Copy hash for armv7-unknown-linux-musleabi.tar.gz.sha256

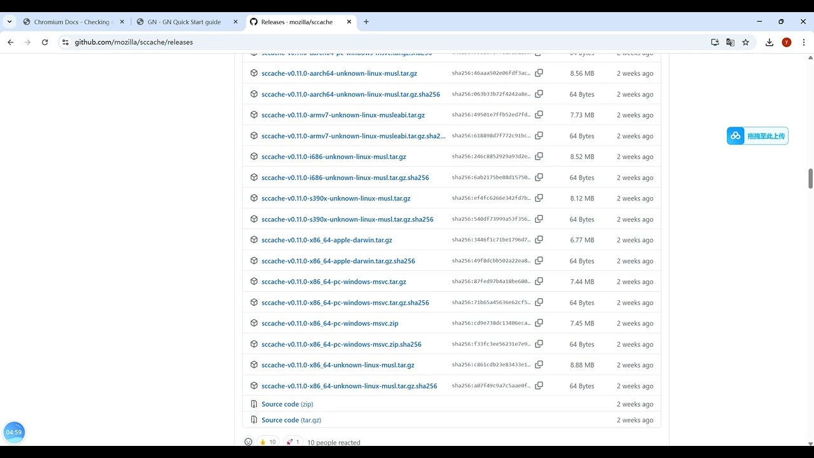[539, 135]
